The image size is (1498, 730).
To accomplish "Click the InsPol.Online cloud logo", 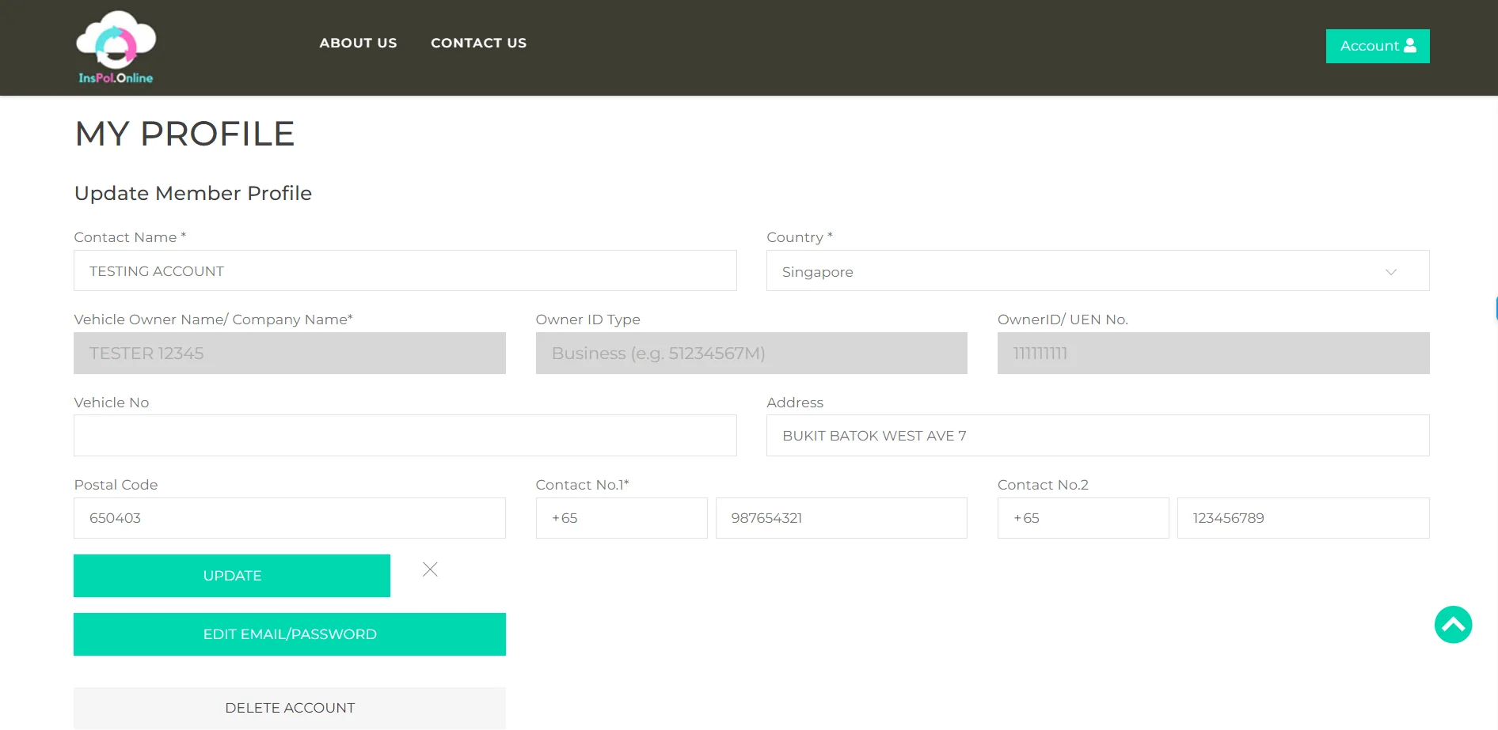I will pyautogui.click(x=116, y=47).
